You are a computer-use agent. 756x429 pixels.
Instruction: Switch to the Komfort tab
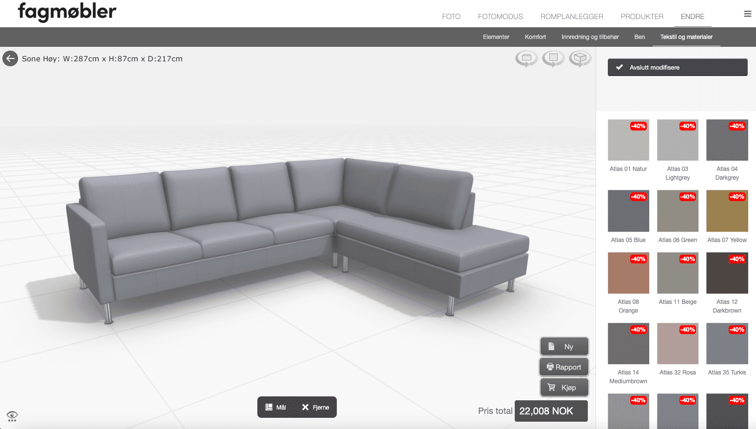click(x=535, y=37)
